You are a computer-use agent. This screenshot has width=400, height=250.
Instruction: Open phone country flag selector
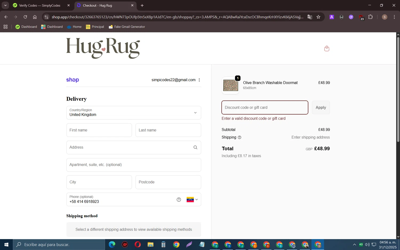point(192,200)
